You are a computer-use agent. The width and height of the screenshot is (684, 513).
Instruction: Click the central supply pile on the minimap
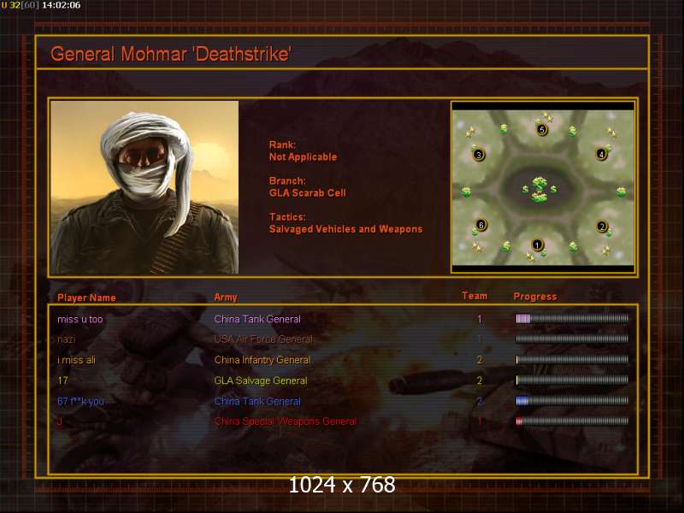[540, 189]
